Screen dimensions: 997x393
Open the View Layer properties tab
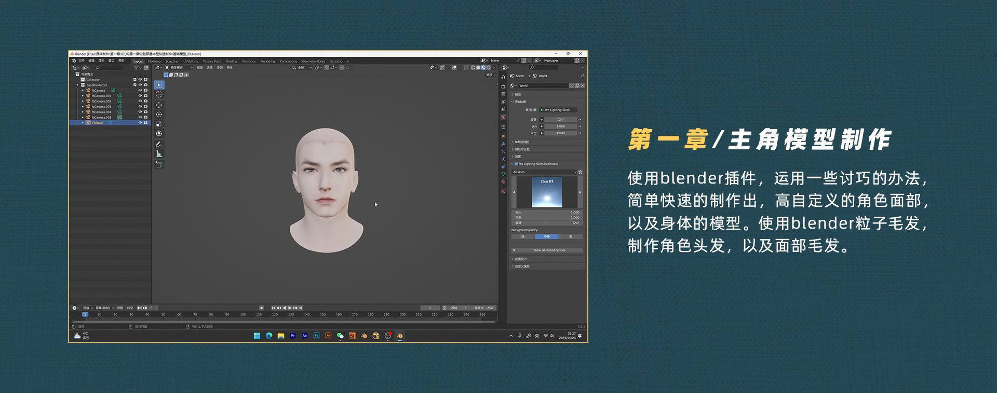pos(503,102)
